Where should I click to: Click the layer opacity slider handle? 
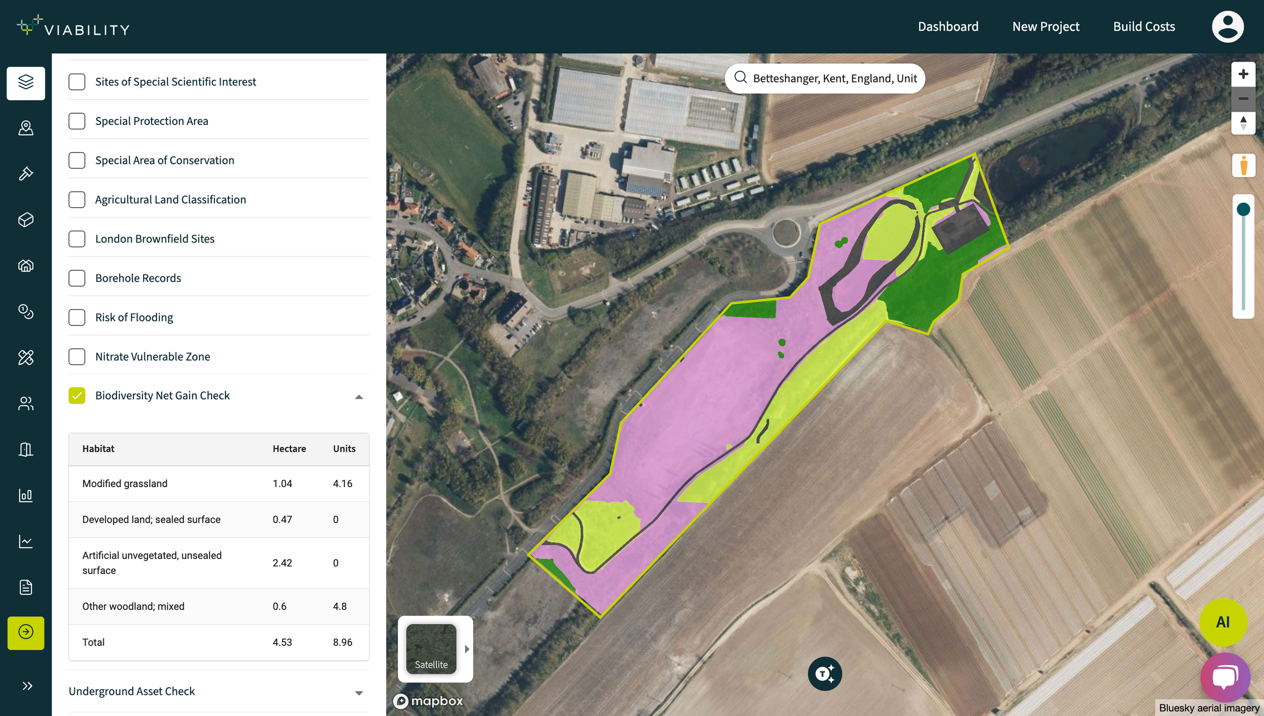(1243, 209)
